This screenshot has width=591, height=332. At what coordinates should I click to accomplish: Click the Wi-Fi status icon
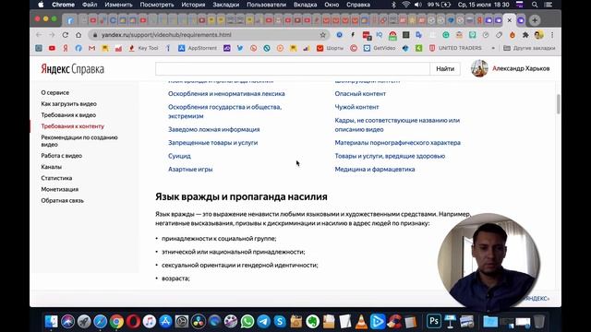tap(405, 5)
